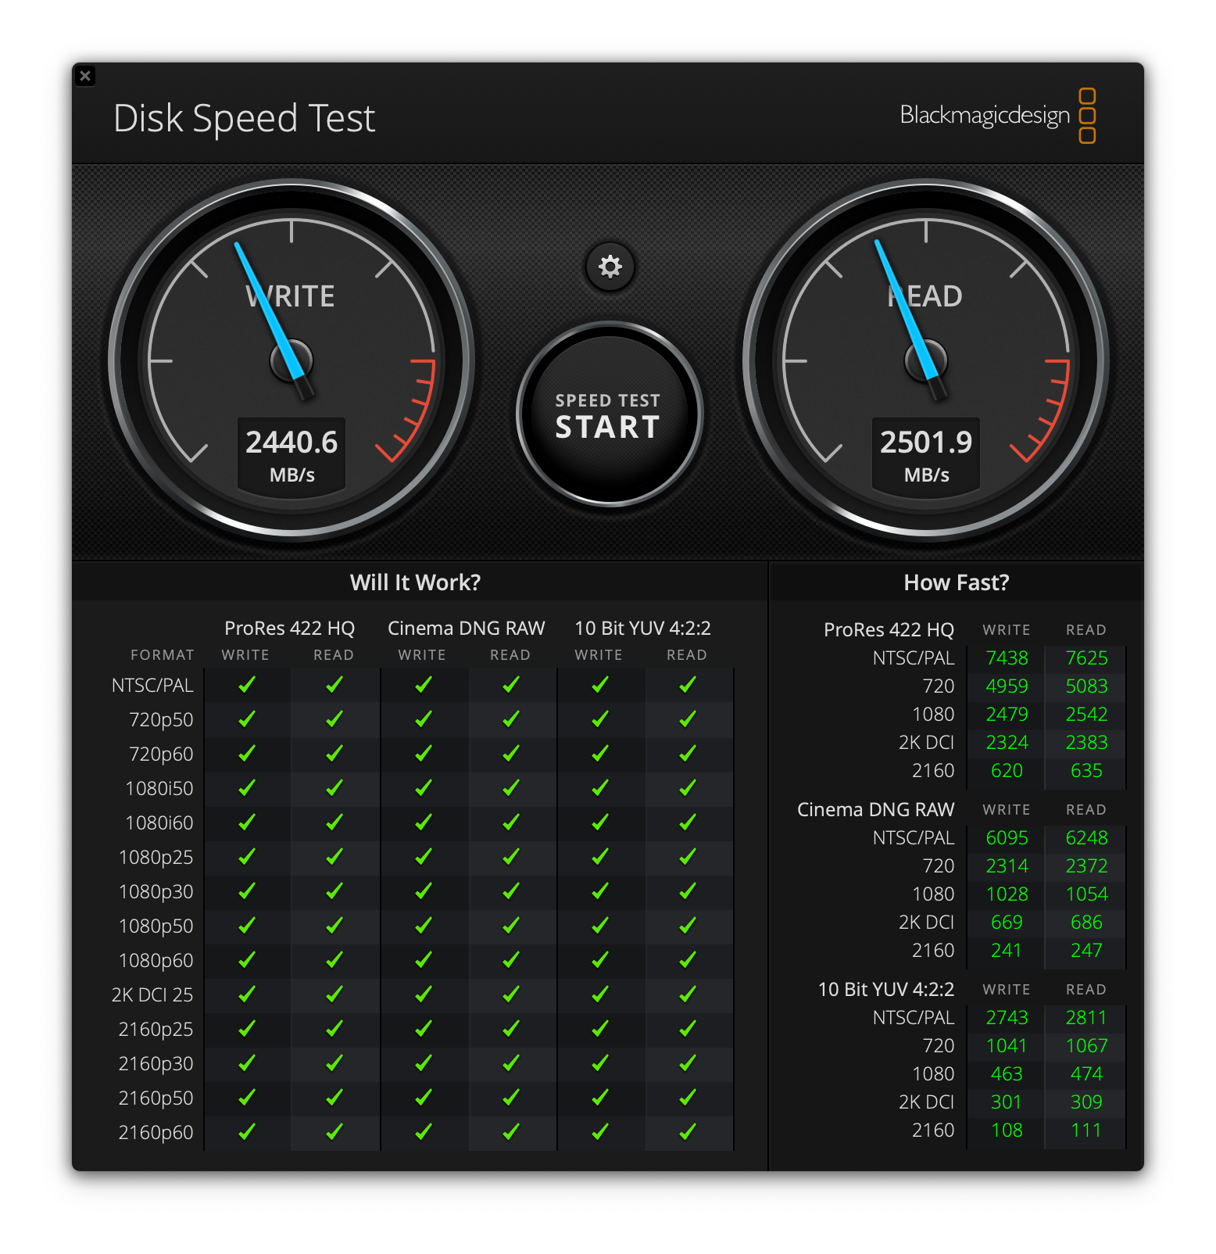The height and width of the screenshot is (1254, 1216).
Task: Close the Disk Speed Test window
Action: pyautogui.click(x=85, y=76)
